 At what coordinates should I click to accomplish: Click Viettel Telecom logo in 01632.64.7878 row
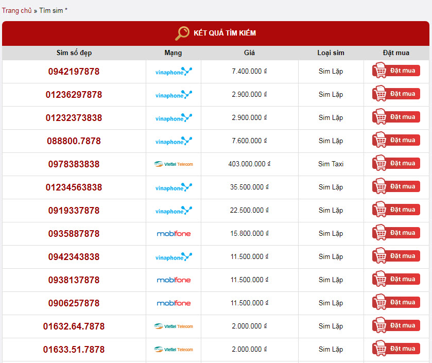(x=174, y=326)
